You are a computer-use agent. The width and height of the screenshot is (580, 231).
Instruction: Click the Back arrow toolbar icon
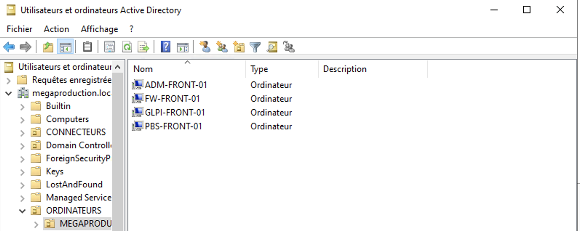coord(9,47)
